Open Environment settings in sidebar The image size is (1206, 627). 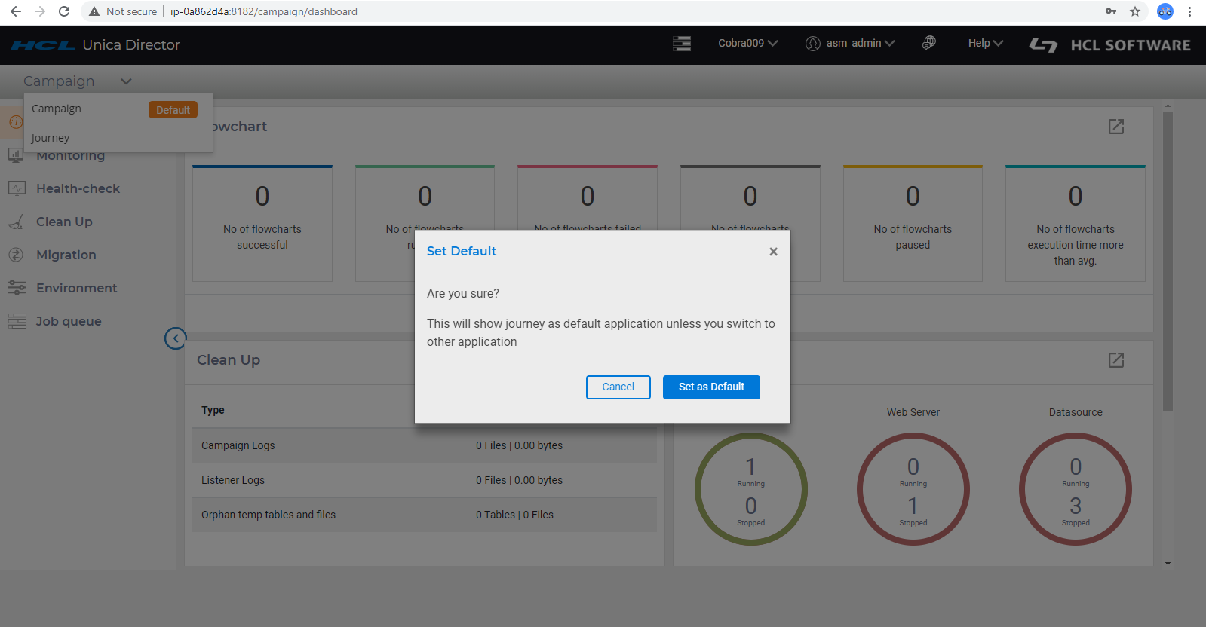tap(76, 288)
